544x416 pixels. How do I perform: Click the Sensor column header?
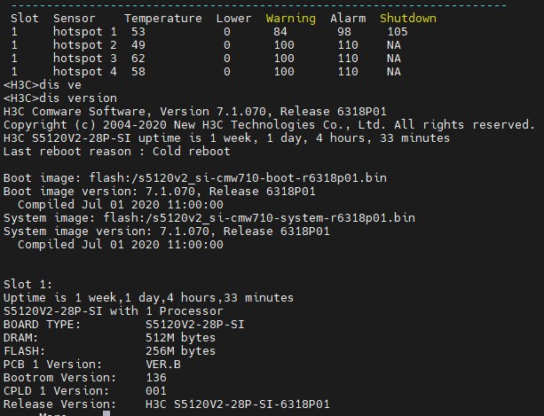74,18
